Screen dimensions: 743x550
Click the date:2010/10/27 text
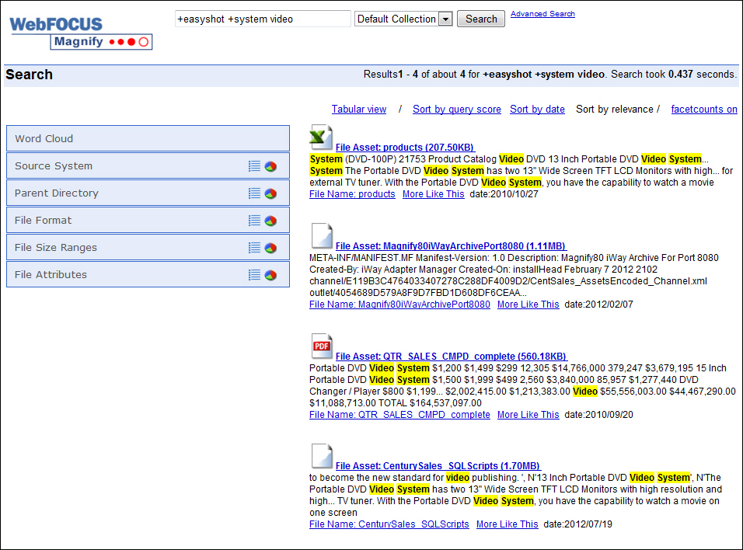click(x=504, y=194)
